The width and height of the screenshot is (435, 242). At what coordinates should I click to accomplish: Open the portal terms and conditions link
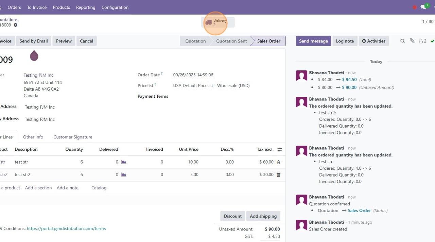click(x=66, y=228)
